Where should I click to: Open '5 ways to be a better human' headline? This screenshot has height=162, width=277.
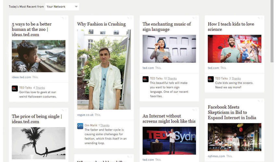pos(31,29)
